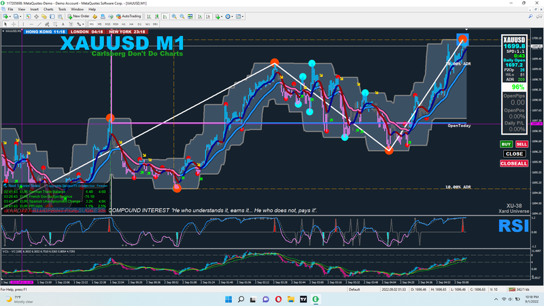The height and width of the screenshot is (306, 544).
Task: Click the Navigator folder star icon
Action: pos(44,16)
